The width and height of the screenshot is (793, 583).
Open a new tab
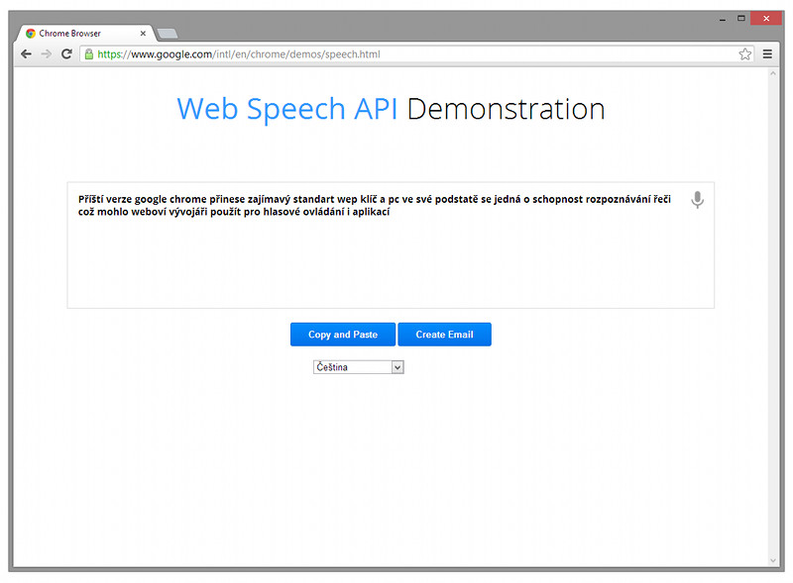[x=167, y=34]
